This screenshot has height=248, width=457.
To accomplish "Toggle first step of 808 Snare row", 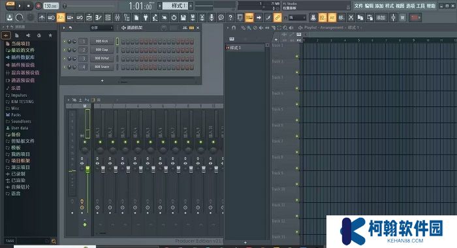I will click(123, 67).
